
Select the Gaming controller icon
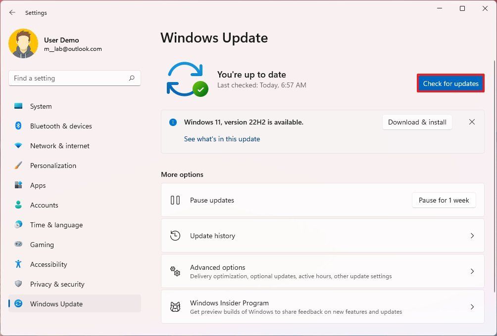tap(18, 245)
